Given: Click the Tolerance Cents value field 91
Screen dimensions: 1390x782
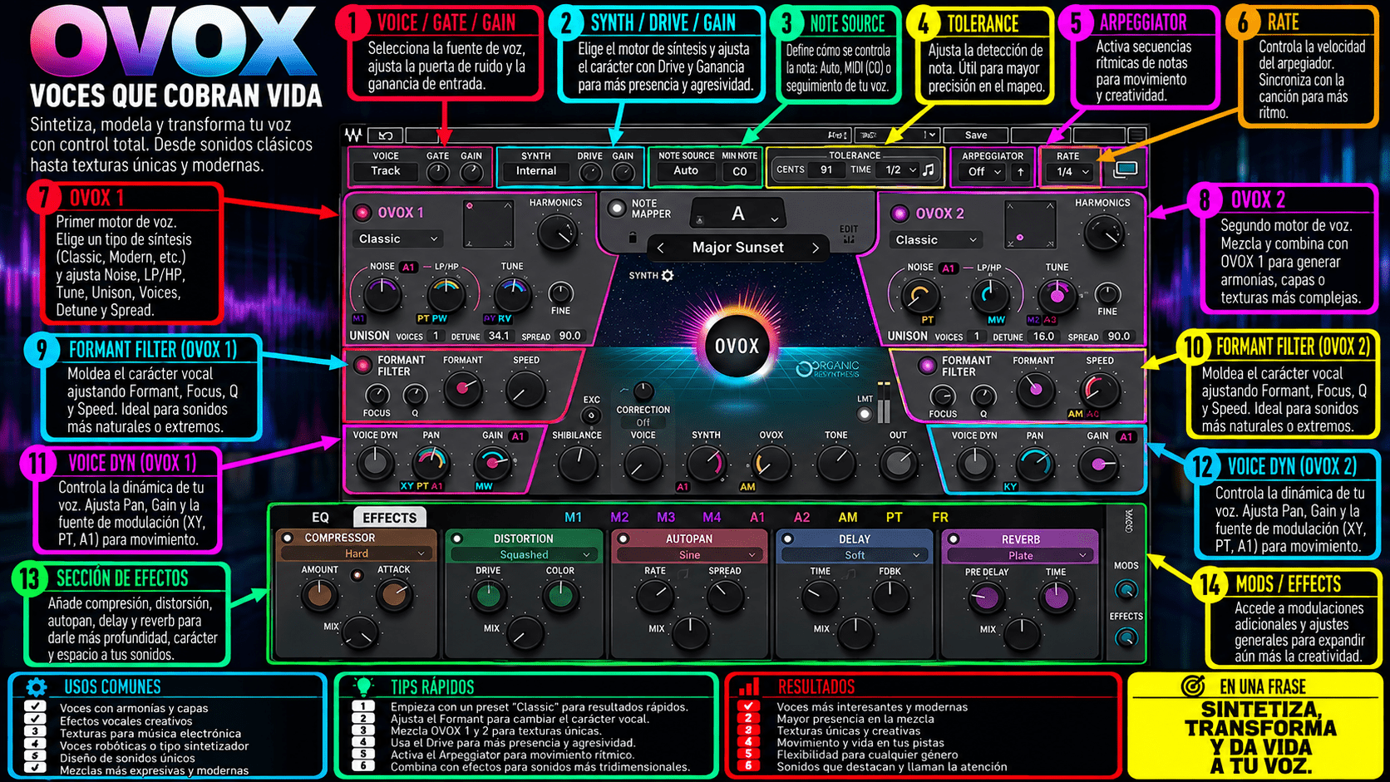Looking at the screenshot, I should (x=826, y=170).
